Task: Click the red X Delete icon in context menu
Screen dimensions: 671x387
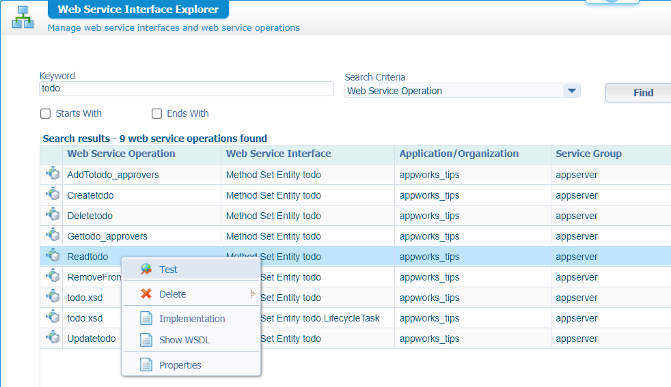Action: [x=146, y=294]
